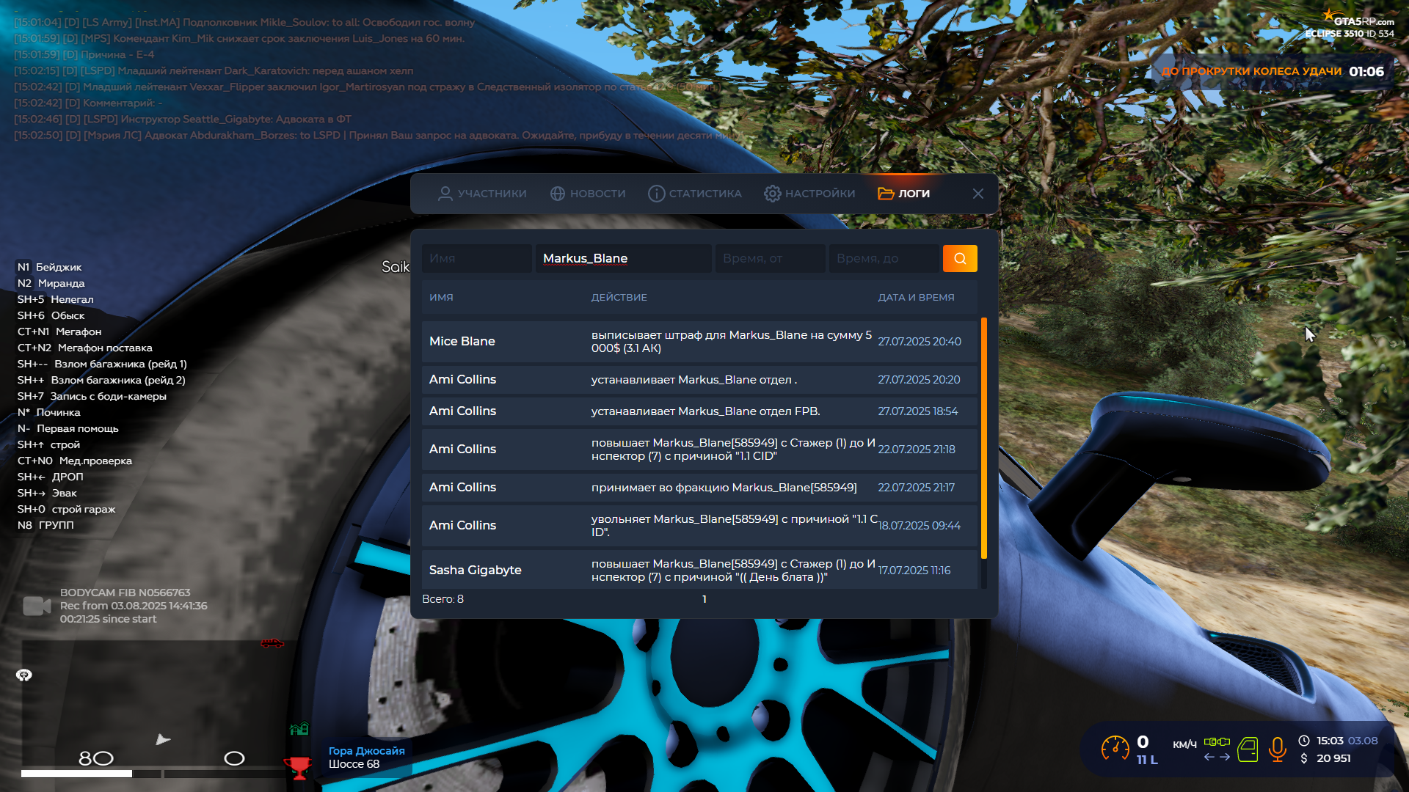Click the right turn signal arrow
This screenshot has height=792, width=1409.
click(1225, 757)
